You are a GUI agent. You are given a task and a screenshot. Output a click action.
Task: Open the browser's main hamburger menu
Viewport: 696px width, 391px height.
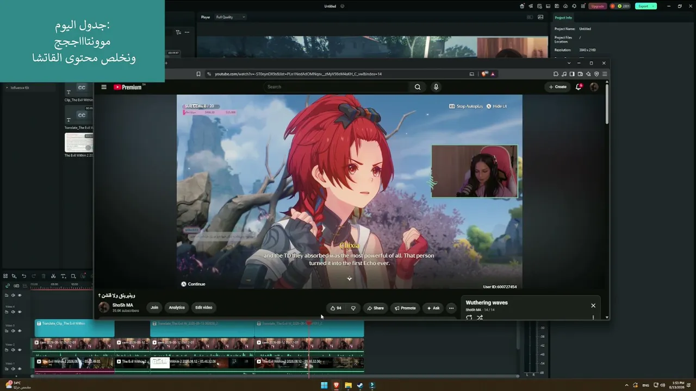(605, 74)
